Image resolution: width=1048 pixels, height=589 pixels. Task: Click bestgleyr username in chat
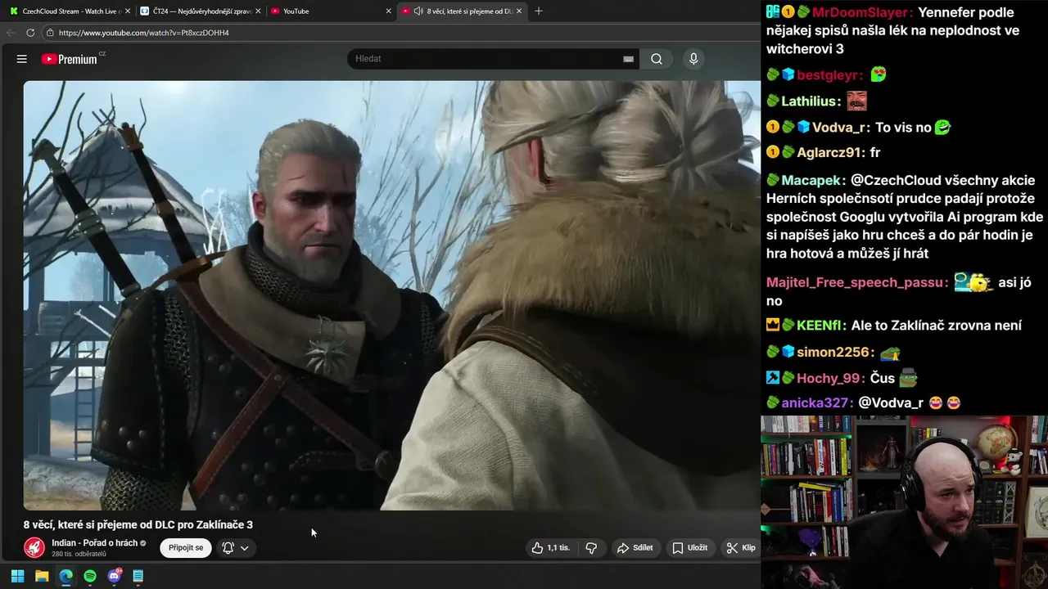(x=829, y=75)
